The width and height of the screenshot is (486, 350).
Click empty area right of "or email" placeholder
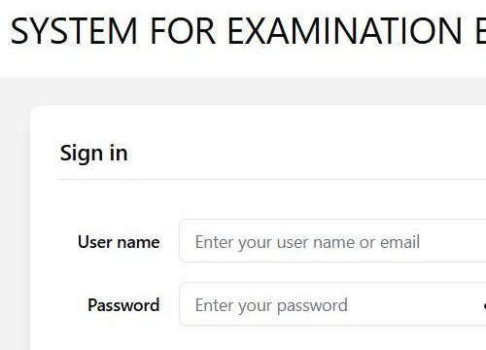pyautogui.click(x=454, y=241)
